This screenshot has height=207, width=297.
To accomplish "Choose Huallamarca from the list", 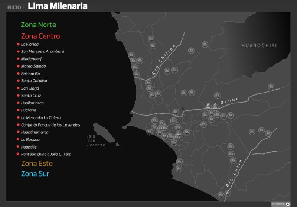I will click(32, 103).
